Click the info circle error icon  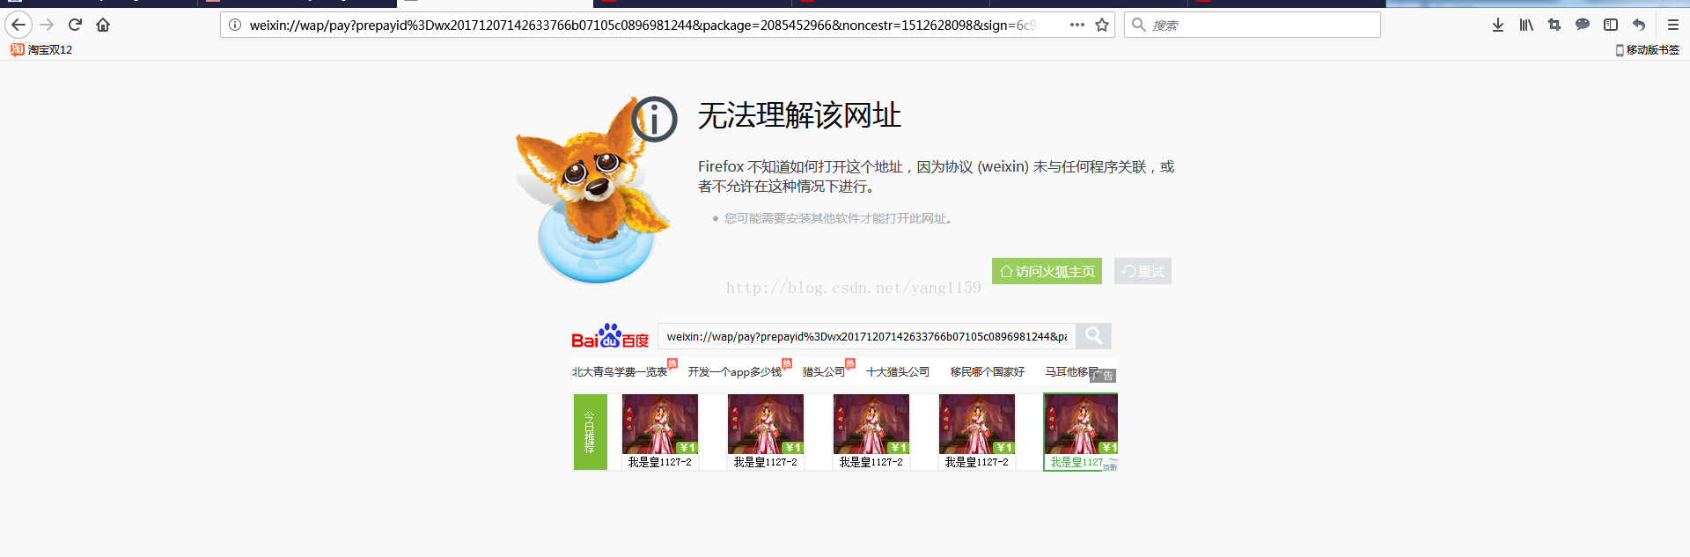click(x=655, y=119)
